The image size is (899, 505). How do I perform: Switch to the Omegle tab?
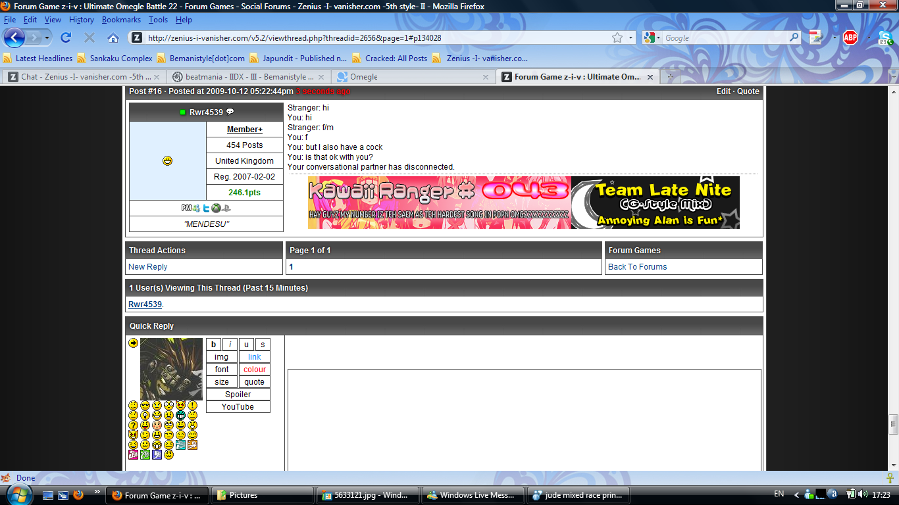[412, 77]
